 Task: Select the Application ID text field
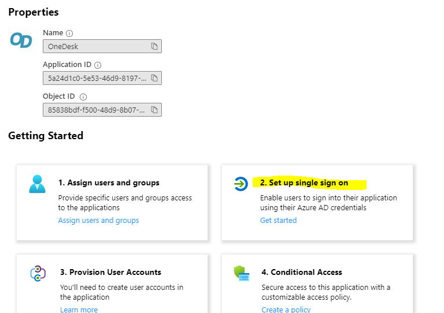pos(95,78)
